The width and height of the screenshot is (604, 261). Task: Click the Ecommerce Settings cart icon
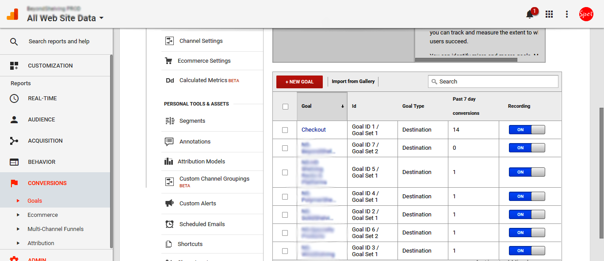coord(168,61)
